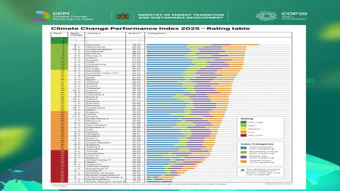340x191 pixels.
Task: Click 'MINISTRY OF ENERGY TRANSITION AND SUSTAINABLE DEVELOPMENT' banner text
Action: click(181, 16)
